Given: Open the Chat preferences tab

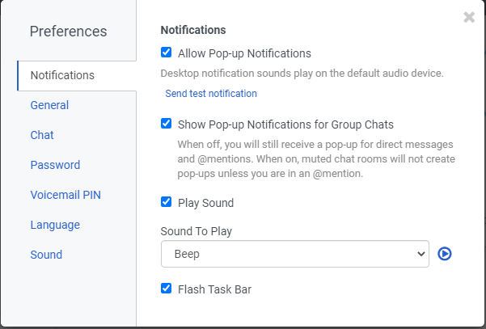Looking at the screenshot, I should 42,135.
